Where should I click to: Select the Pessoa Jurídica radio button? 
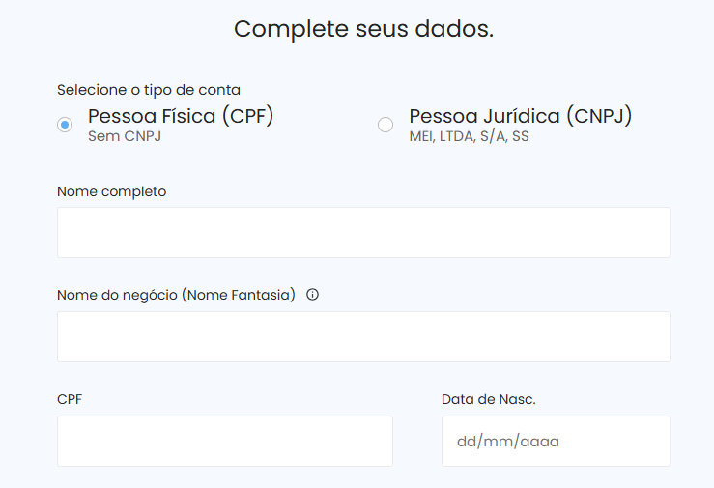point(386,125)
